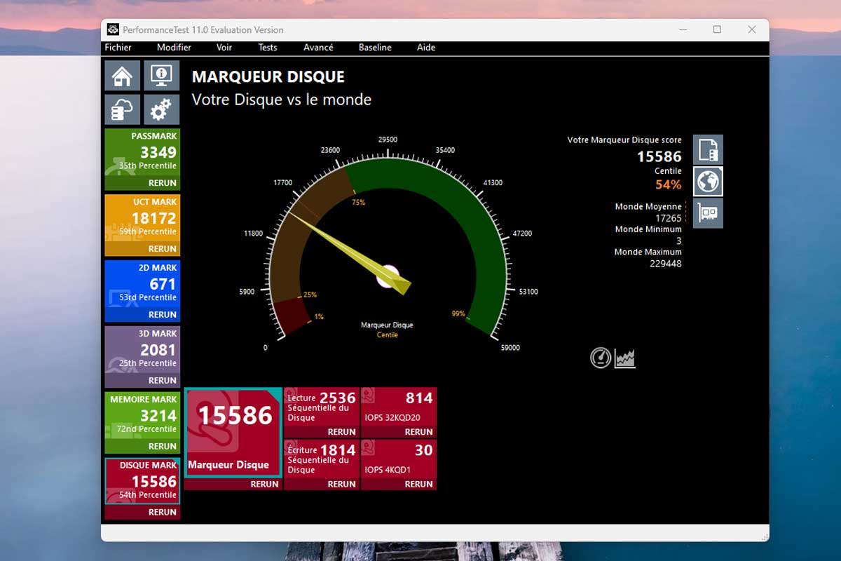Click the 59000 gauge scale label
The height and width of the screenshot is (561, 841).
click(510, 348)
